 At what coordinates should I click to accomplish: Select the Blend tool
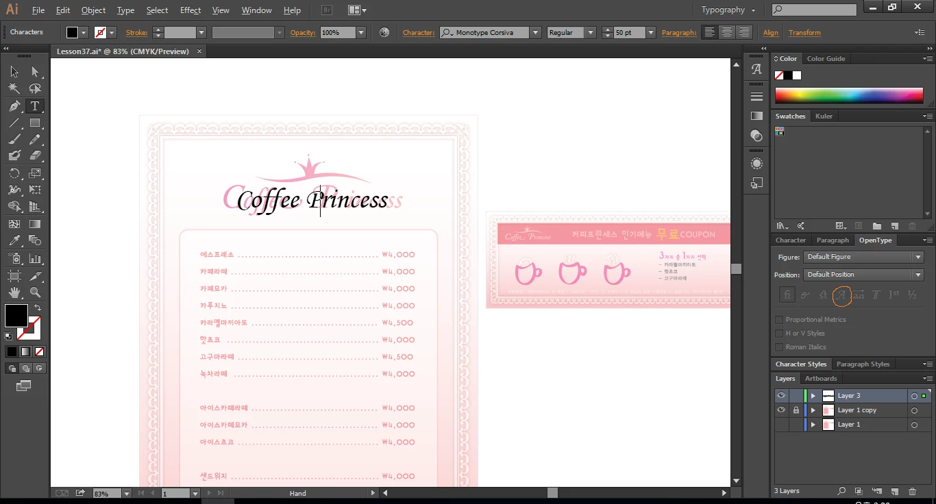point(35,240)
